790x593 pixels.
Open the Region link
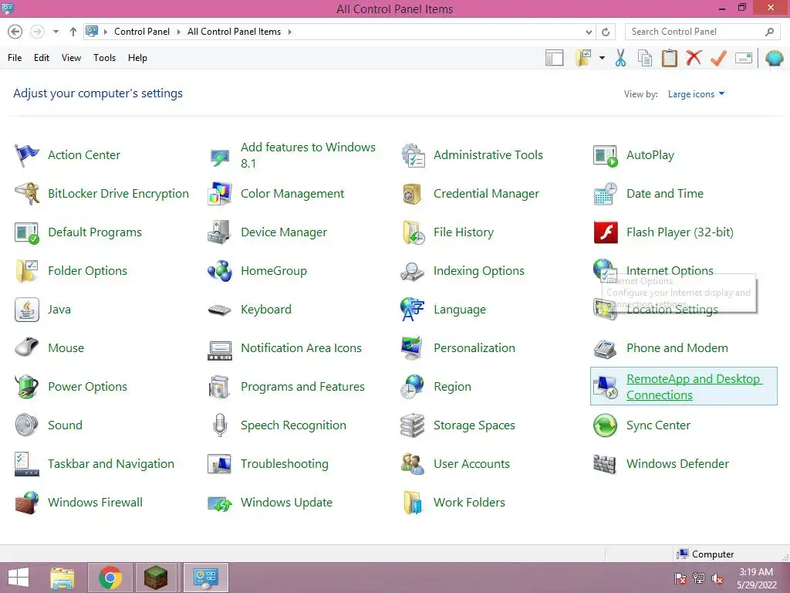point(452,387)
